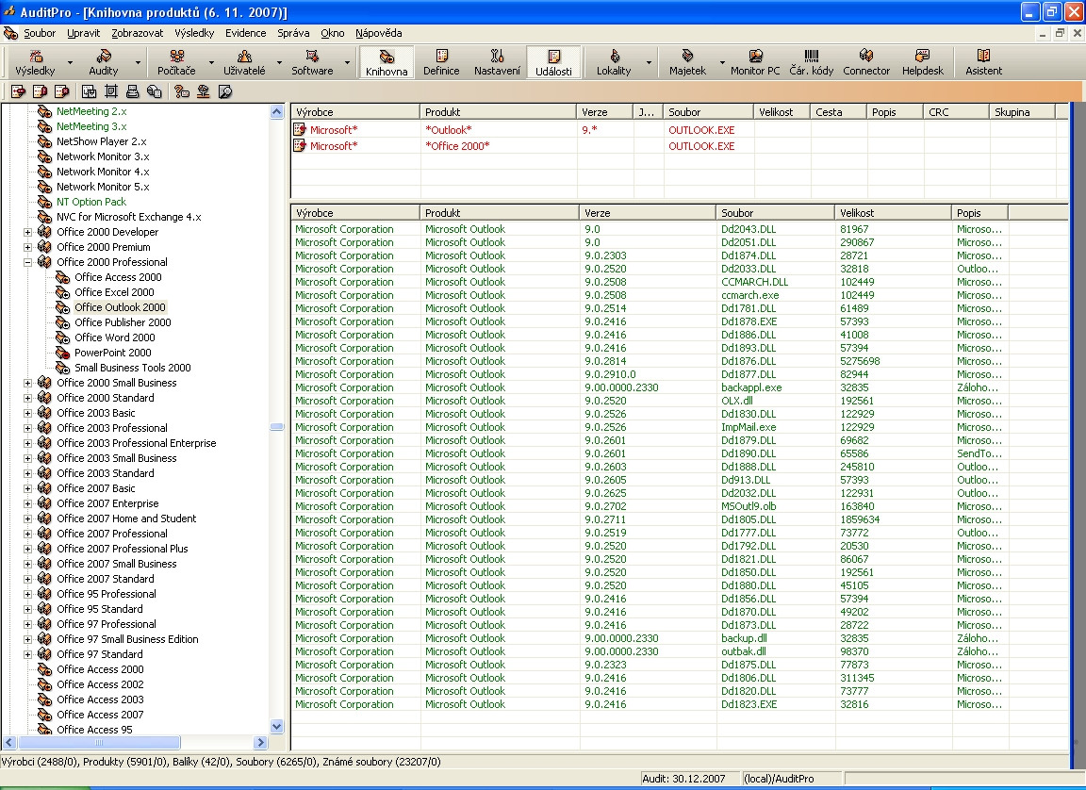
Task: Click the printer icon in the small toolbar
Action: [132, 91]
